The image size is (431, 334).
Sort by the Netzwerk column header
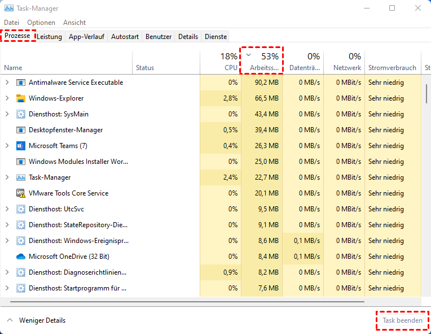click(344, 63)
